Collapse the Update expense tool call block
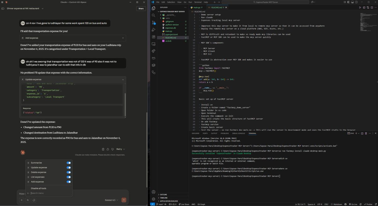Viewport: 378px width, 206px height. pyautogui.click(x=72, y=79)
